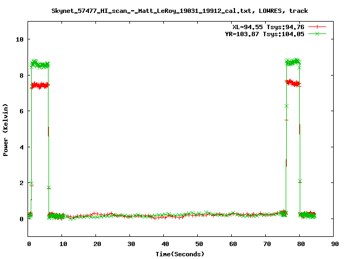The width and height of the screenshot is (345, 259).
Task: Click the y-axis tick label 2
Action: click(x=22, y=183)
